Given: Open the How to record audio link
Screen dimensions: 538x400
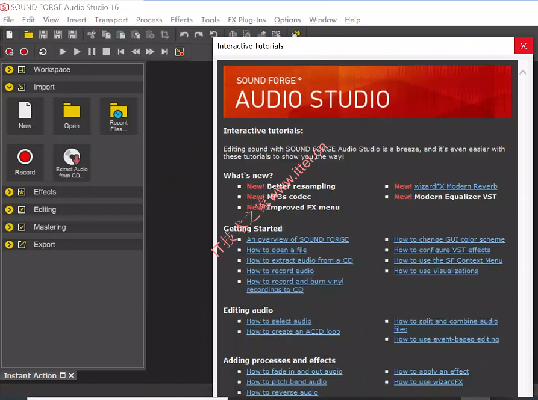Looking at the screenshot, I should [x=280, y=271].
